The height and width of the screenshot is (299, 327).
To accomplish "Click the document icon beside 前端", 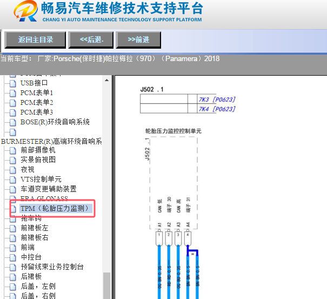I will pyautogui.click(x=13, y=248).
